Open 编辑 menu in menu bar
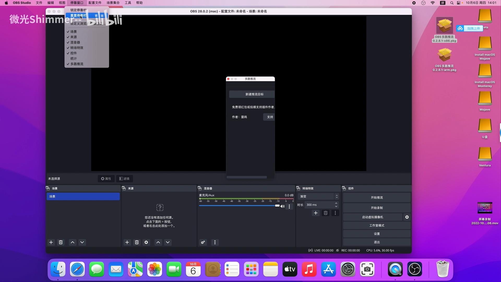 [51, 3]
